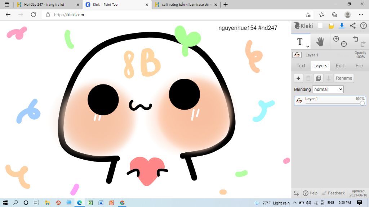The image size is (369, 207).
Task: Zoom in with the plus magnifier
Action: coord(336,39)
